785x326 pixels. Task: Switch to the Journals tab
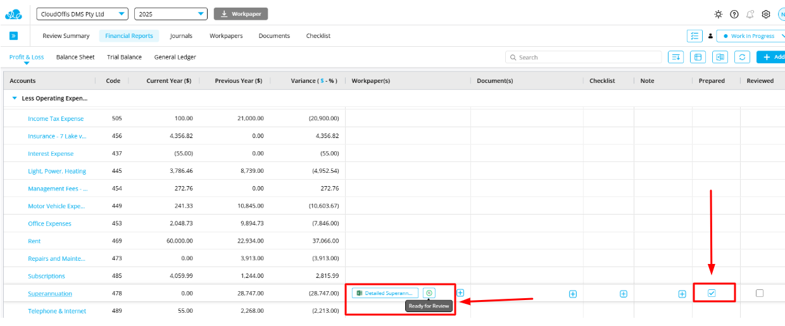[x=181, y=36]
